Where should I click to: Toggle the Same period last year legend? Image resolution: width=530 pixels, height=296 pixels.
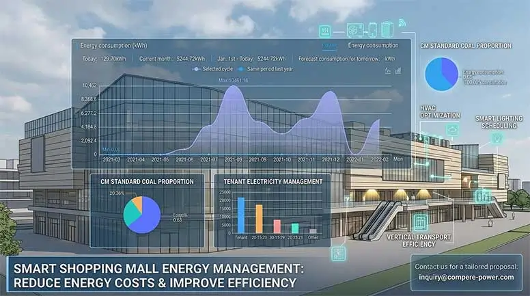point(265,69)
